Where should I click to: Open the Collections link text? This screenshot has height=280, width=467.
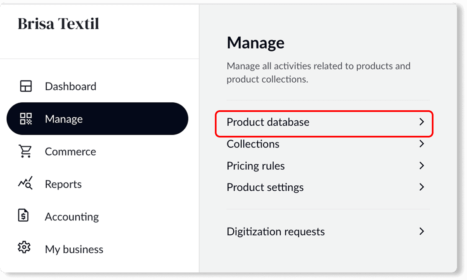point(253,144)
